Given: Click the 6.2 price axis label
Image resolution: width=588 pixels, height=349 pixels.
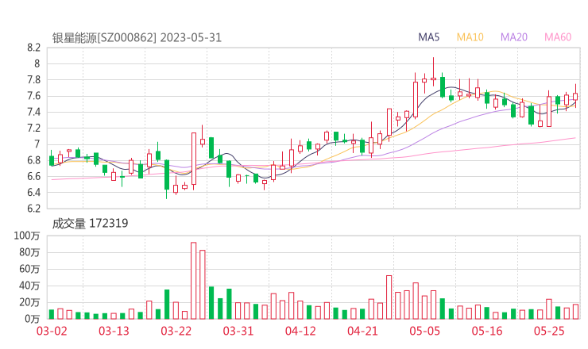Looking at the screenshot, I should pos(33,209).
